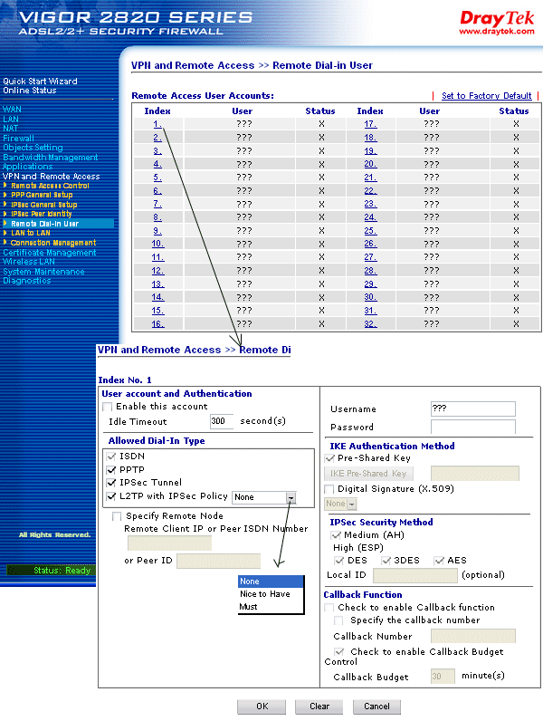The height and width of the screenshot is (721, 543).
Task: Click the DrayTek logo
Action: click(x=497, y=23)
